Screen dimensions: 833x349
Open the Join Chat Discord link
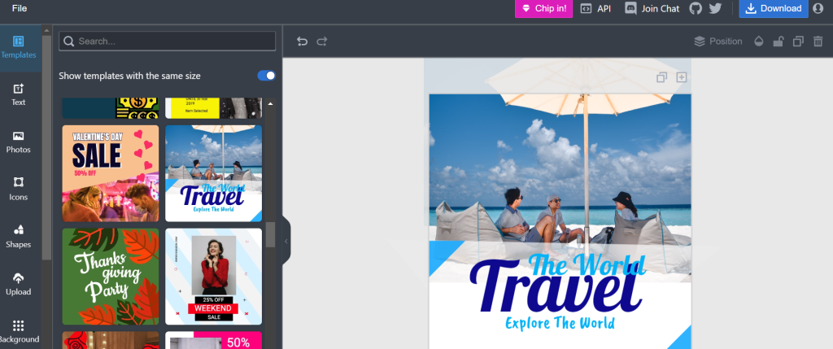652,8
